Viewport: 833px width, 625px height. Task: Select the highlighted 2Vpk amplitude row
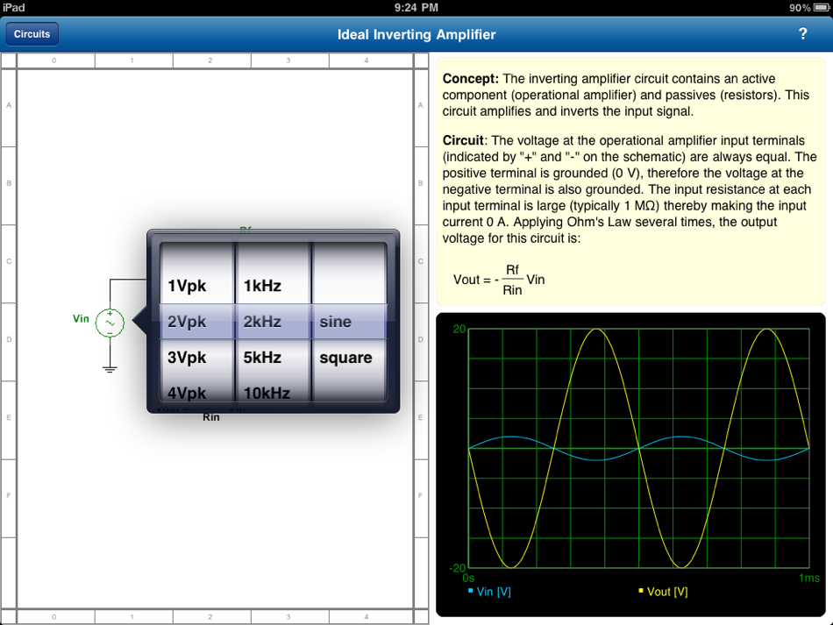tap(187, 321)
